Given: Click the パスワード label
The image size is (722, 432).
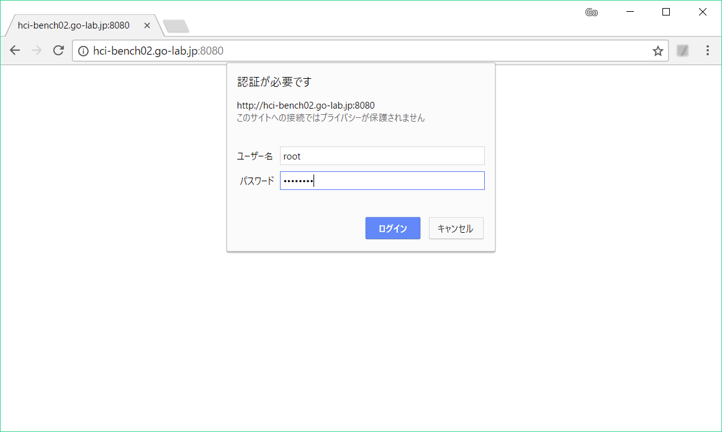Looking at the screenshot, I should (x=256, y=181).
